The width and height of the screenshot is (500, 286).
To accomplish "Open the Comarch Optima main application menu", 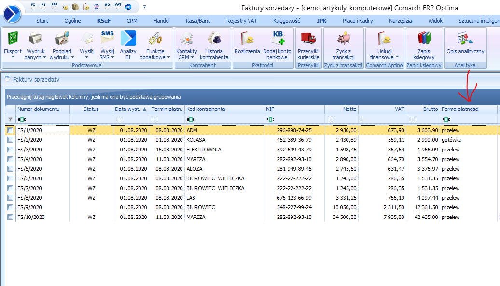I will click(12, 14).
